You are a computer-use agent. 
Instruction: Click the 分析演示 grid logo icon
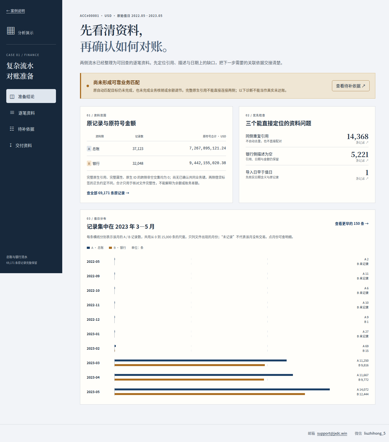pyautogui.click(x=11, y=31)
